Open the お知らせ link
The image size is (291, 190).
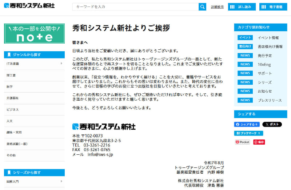click(x=265, y=91)
